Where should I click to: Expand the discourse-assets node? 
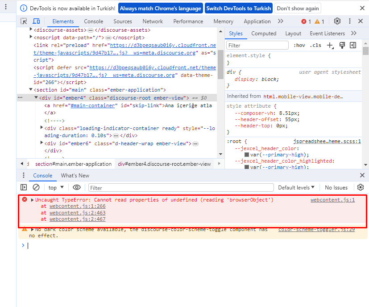(x=31, y=29)
